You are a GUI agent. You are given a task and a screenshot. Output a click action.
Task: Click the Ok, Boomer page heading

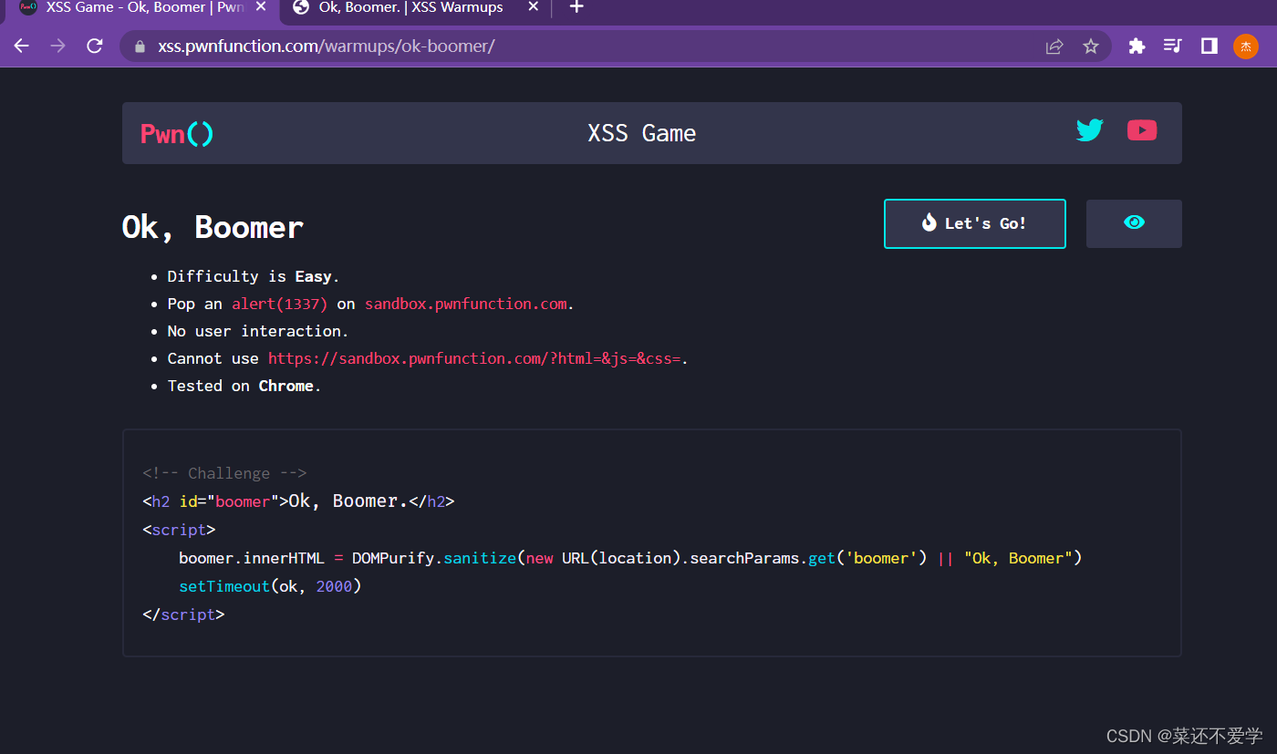213,227
